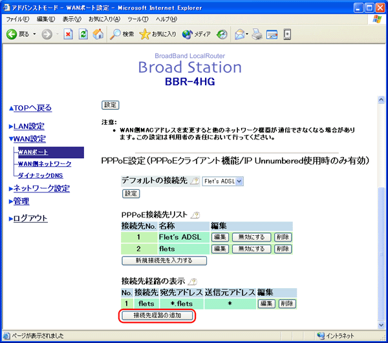388x343 pixels.
Task: Click the messenger toolbar icon
Action: [x=287, y=34]
